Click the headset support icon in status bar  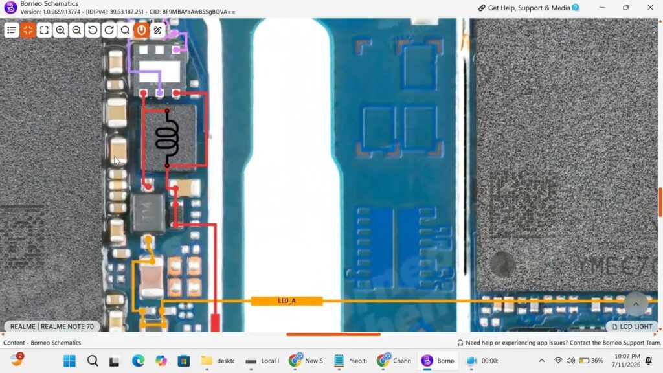(x=460, y=343)
